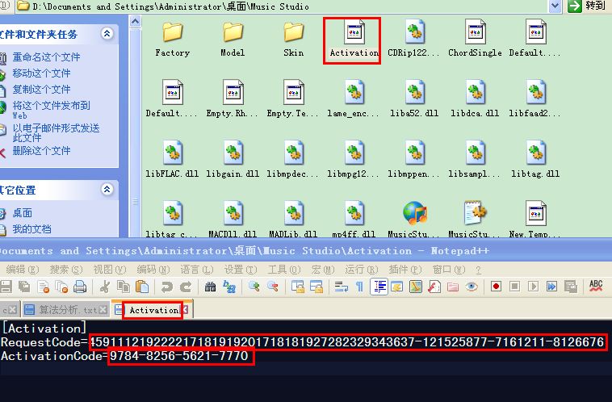
Task: Click 将这个文件发布到 Web link
Action: [x=51, y=110]
